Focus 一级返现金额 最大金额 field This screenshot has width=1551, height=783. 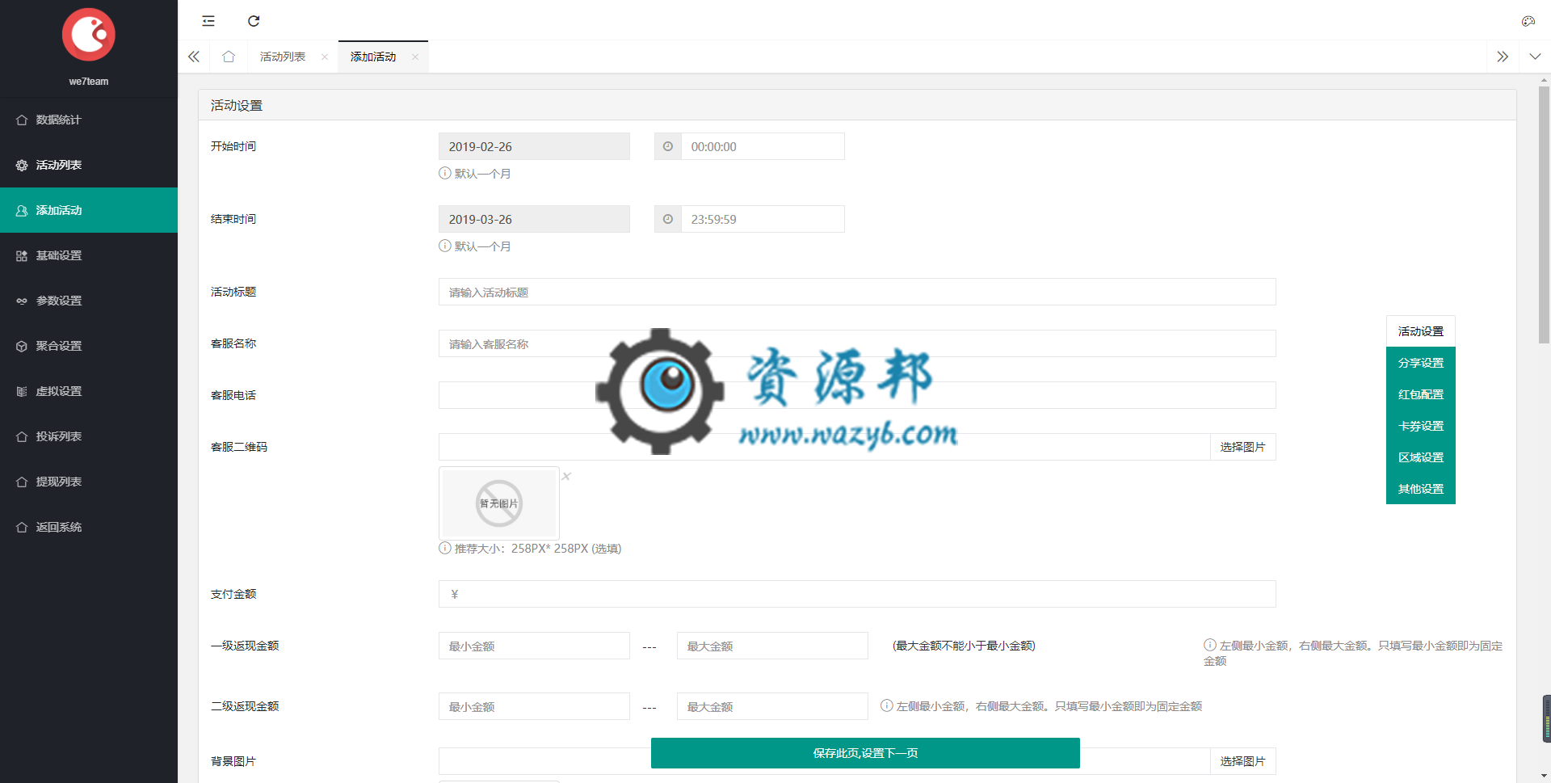(772, 646)
